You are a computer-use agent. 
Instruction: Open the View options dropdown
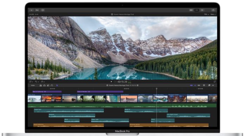pyautogui.click(x=213, y=14)
